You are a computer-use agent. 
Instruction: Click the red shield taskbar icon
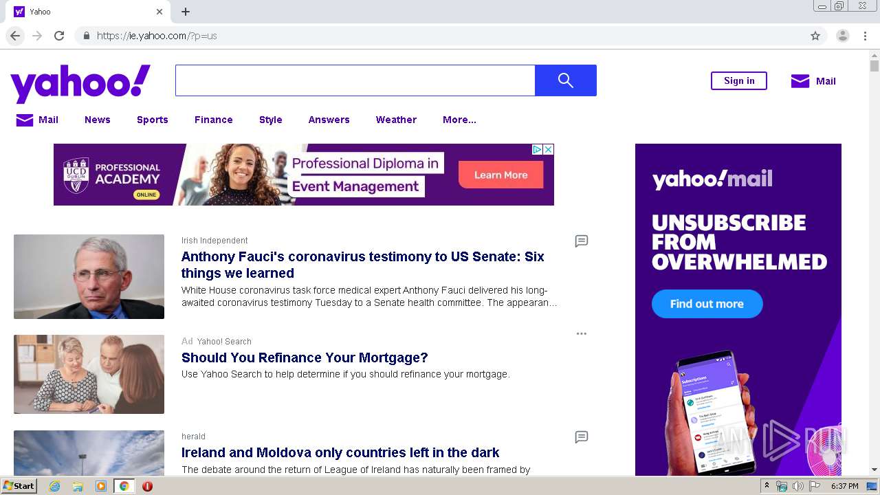147,486
